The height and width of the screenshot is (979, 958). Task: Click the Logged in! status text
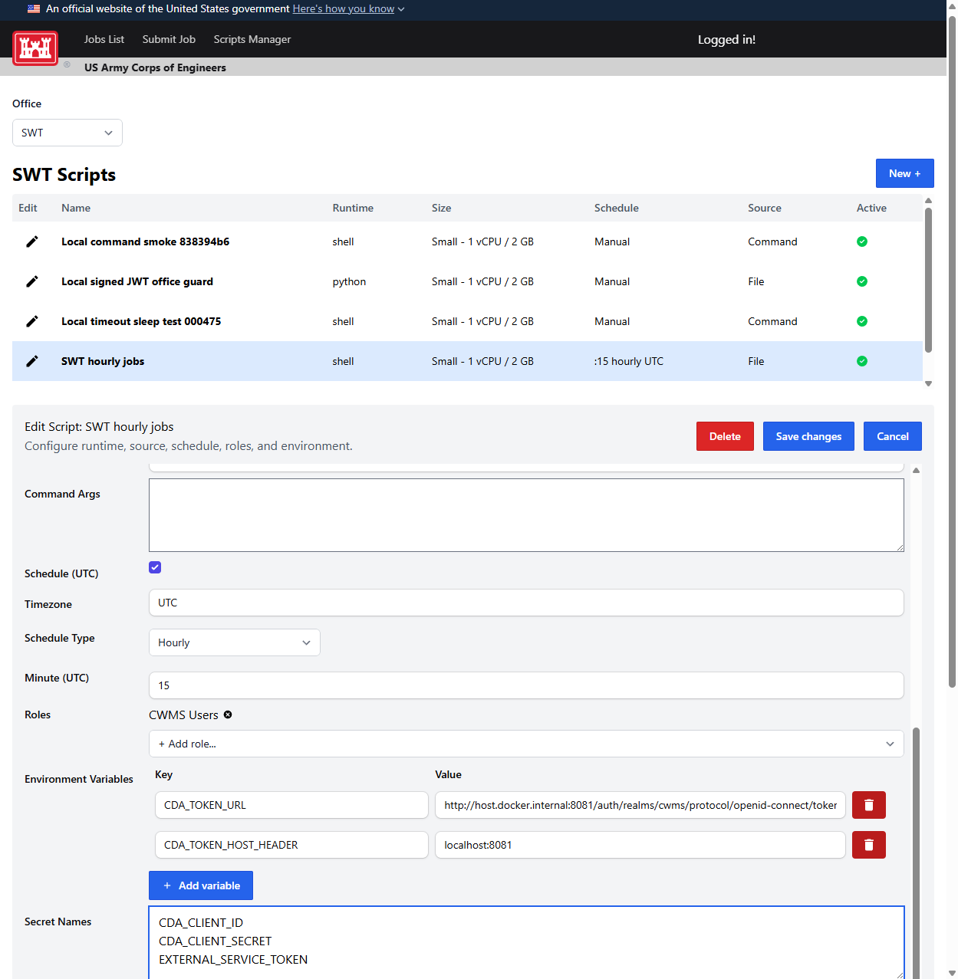[x=726, y=39]
